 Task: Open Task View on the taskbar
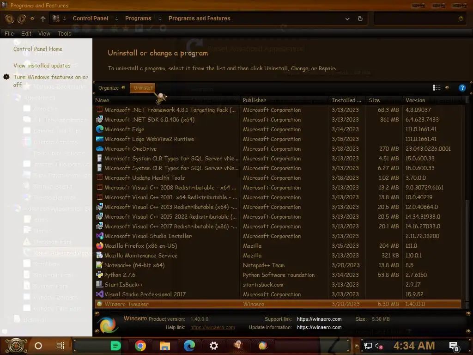tap(61, 346)
